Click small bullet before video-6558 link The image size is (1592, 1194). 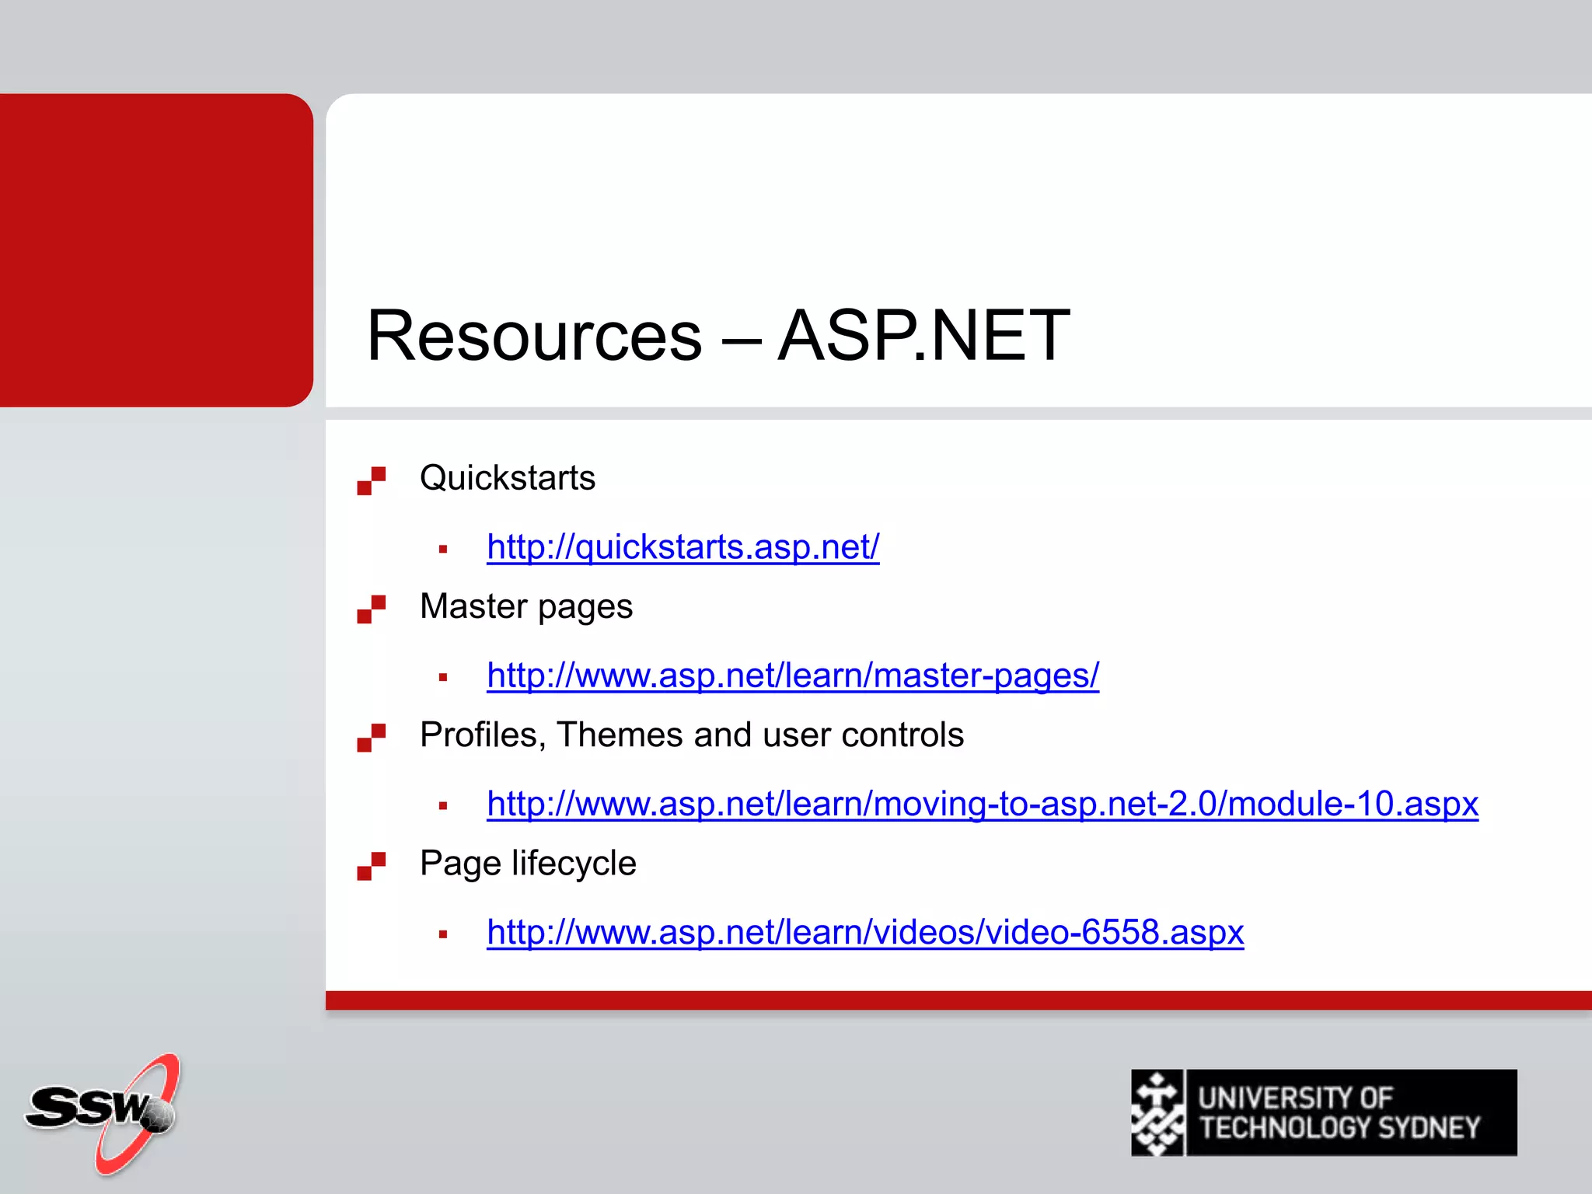click(443, 934)
